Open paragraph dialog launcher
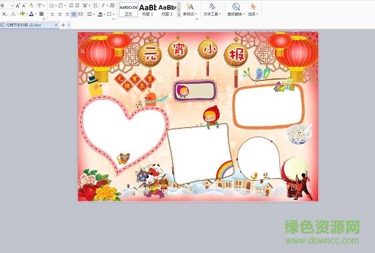The image size is (375, 253). click(114, 19)
